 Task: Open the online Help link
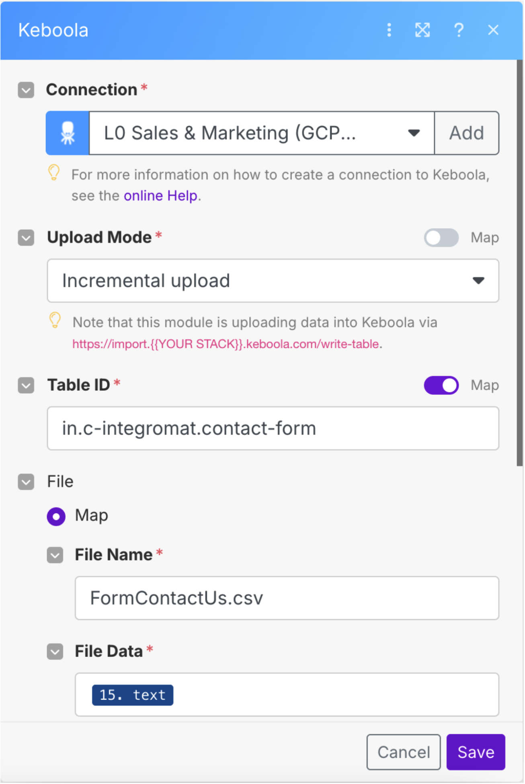(x=161, y=196)
